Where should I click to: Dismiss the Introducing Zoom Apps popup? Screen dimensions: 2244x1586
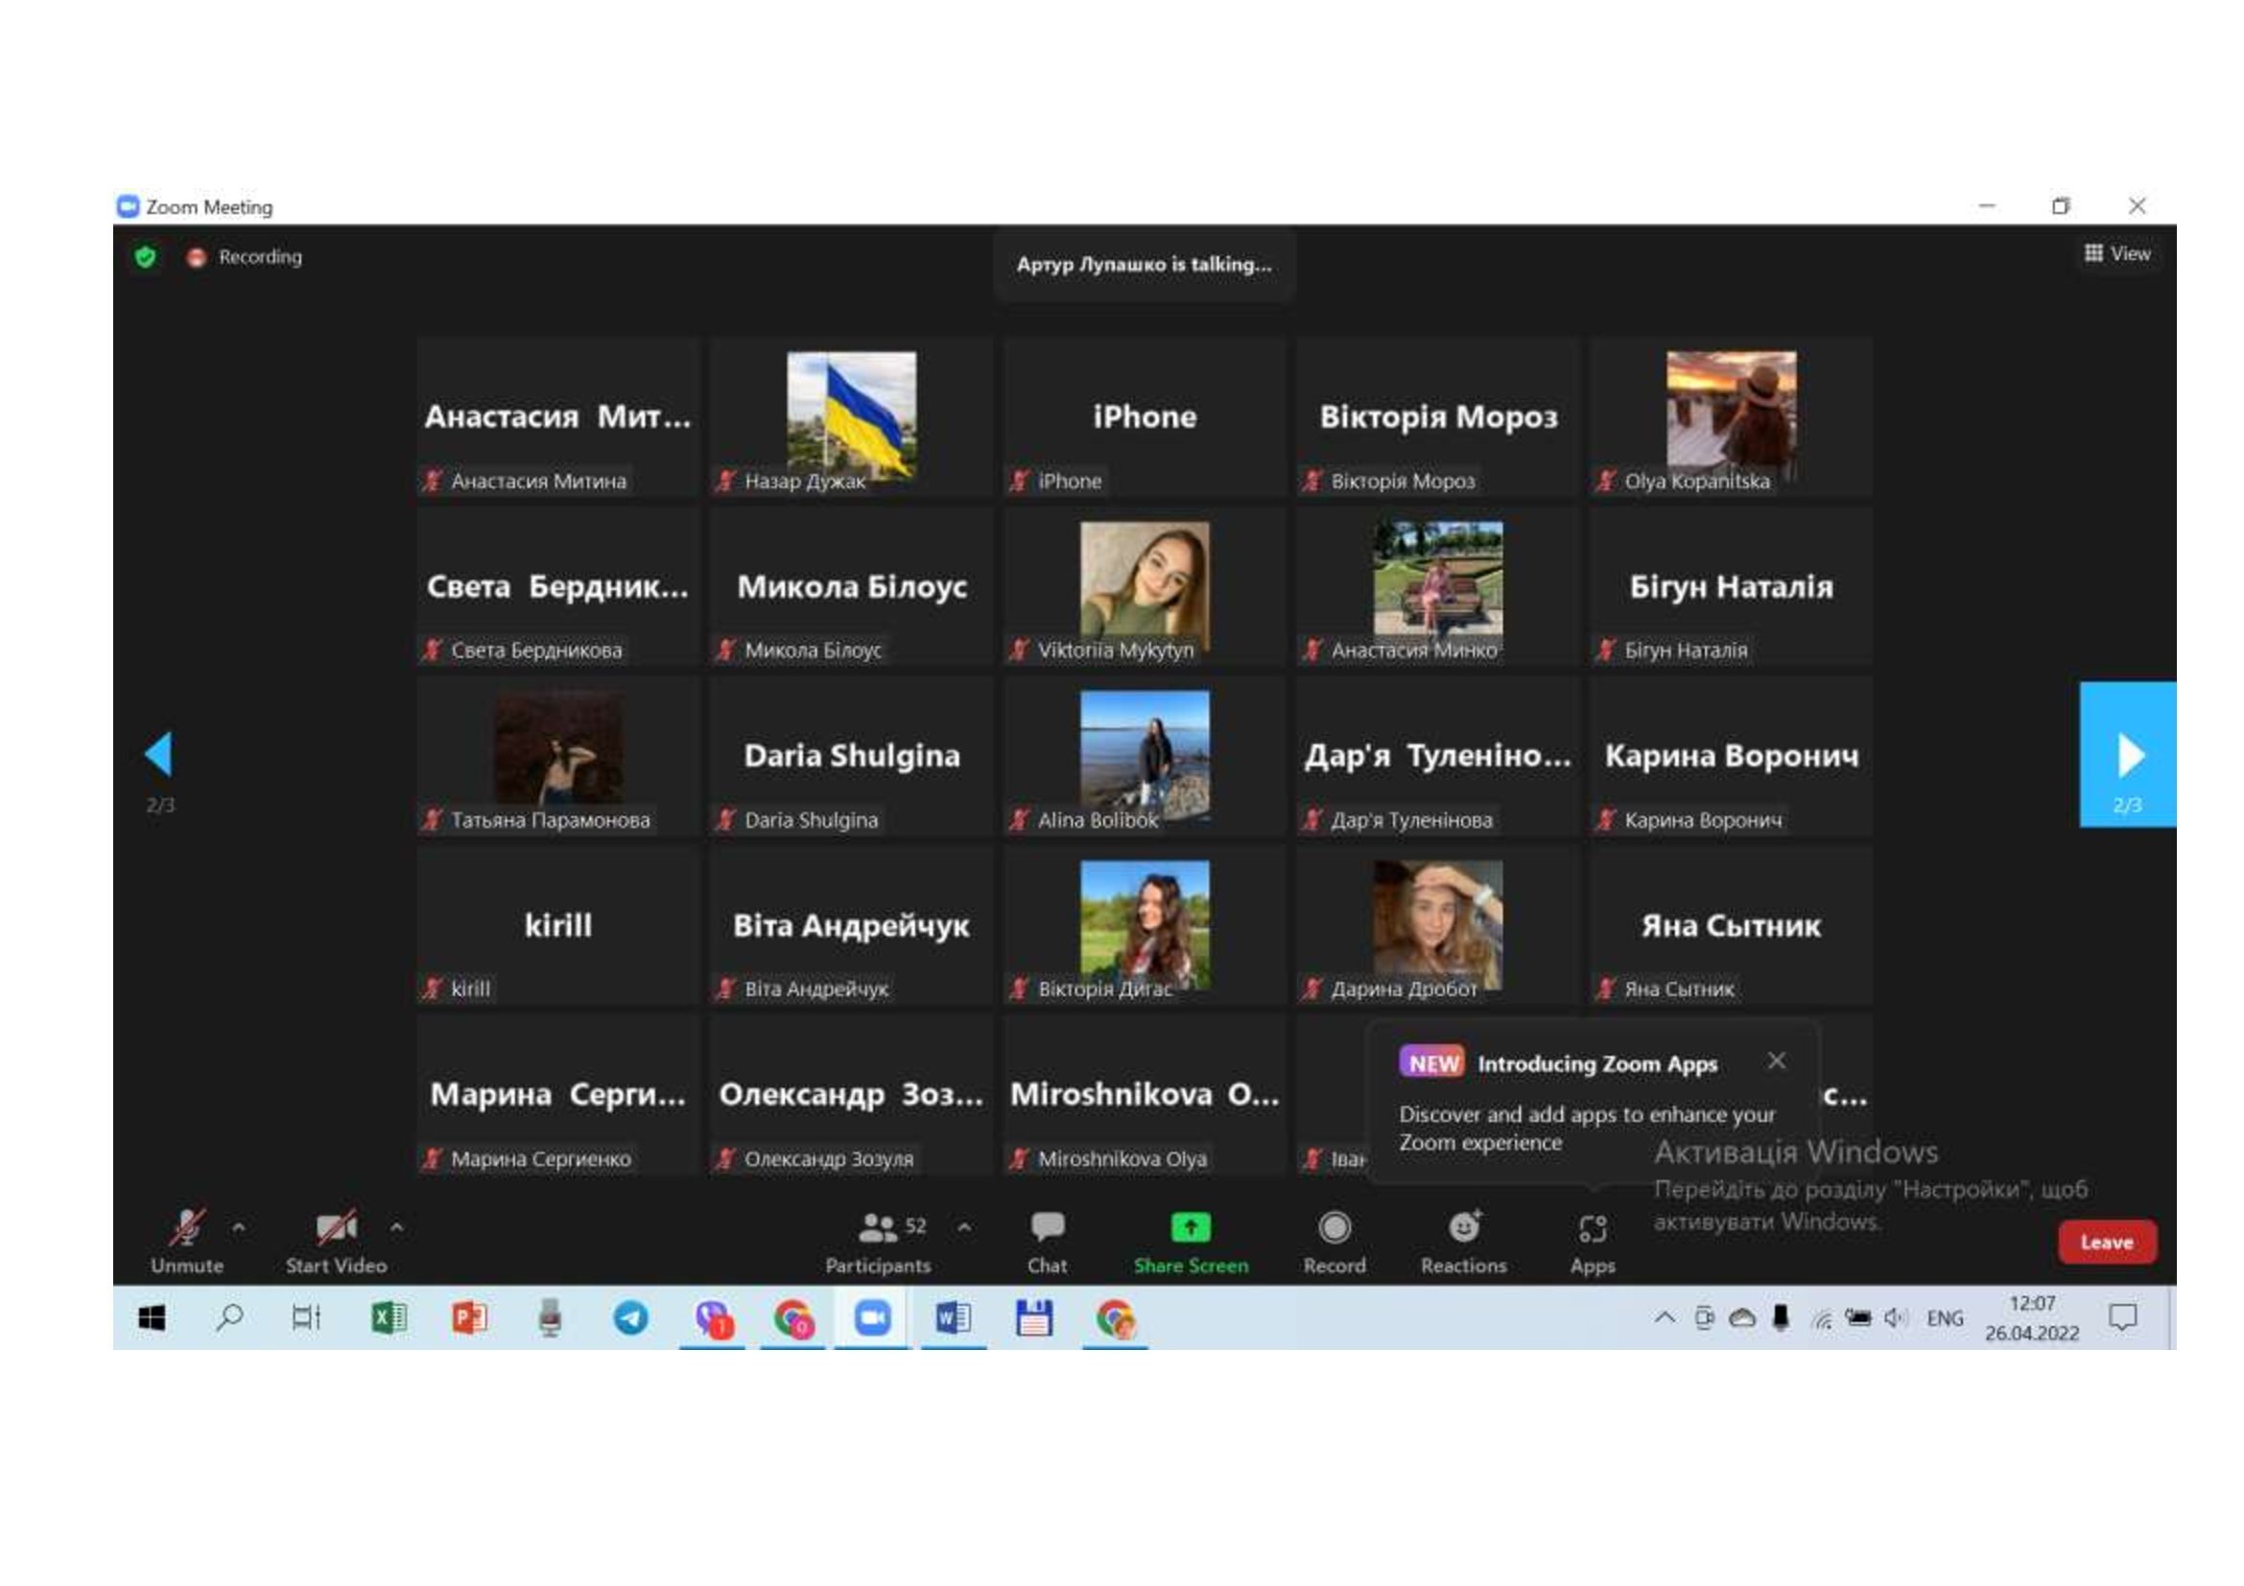click(1776, 1061)
